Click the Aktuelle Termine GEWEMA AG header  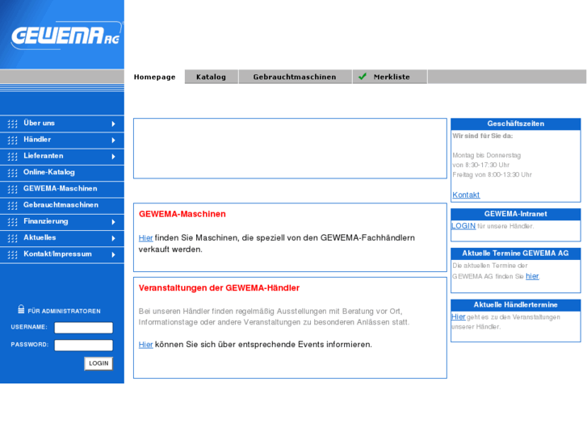[x=515, y=254]
